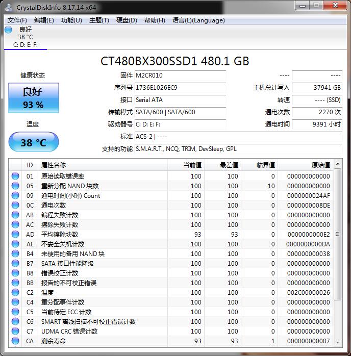This screenshot has height=356, width=351.
Task: Click the 传输模式 field SATA/600 | SATA/600
Action: point(180,112)
